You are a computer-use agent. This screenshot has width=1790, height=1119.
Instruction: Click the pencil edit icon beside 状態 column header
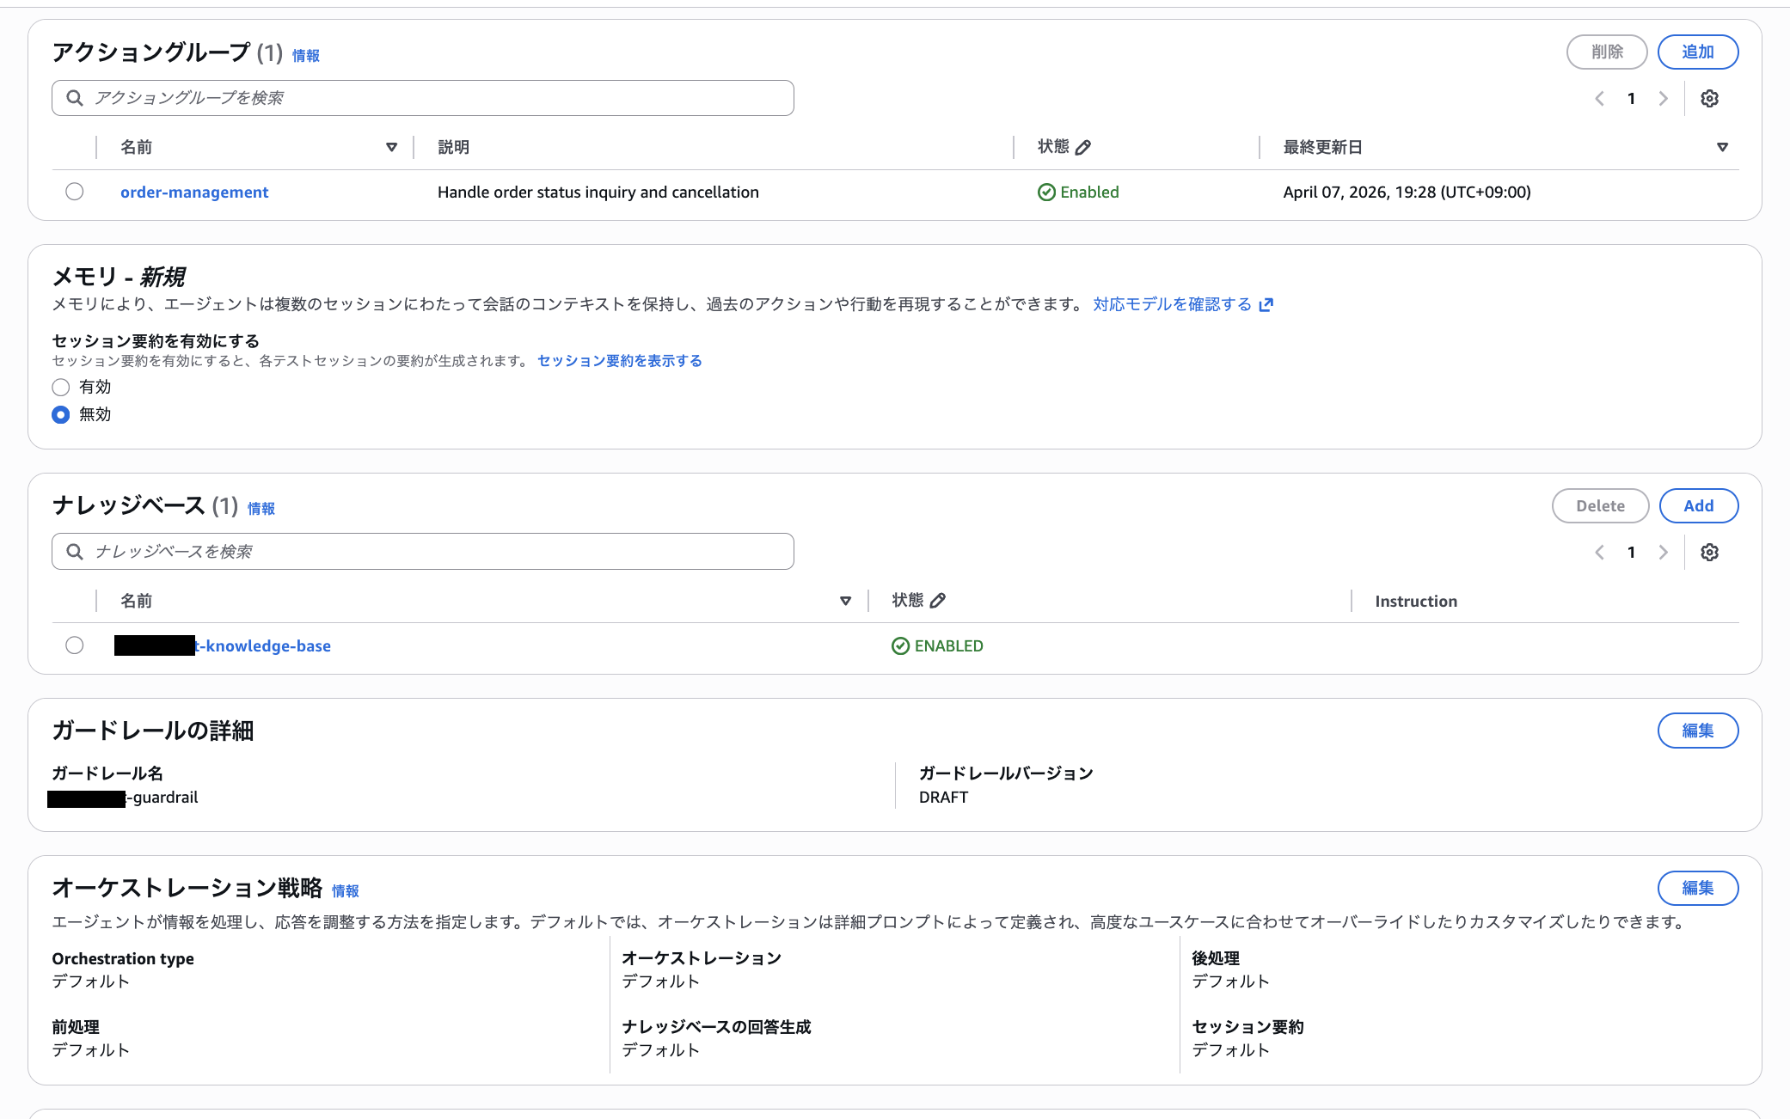[x=1083, y=147]
